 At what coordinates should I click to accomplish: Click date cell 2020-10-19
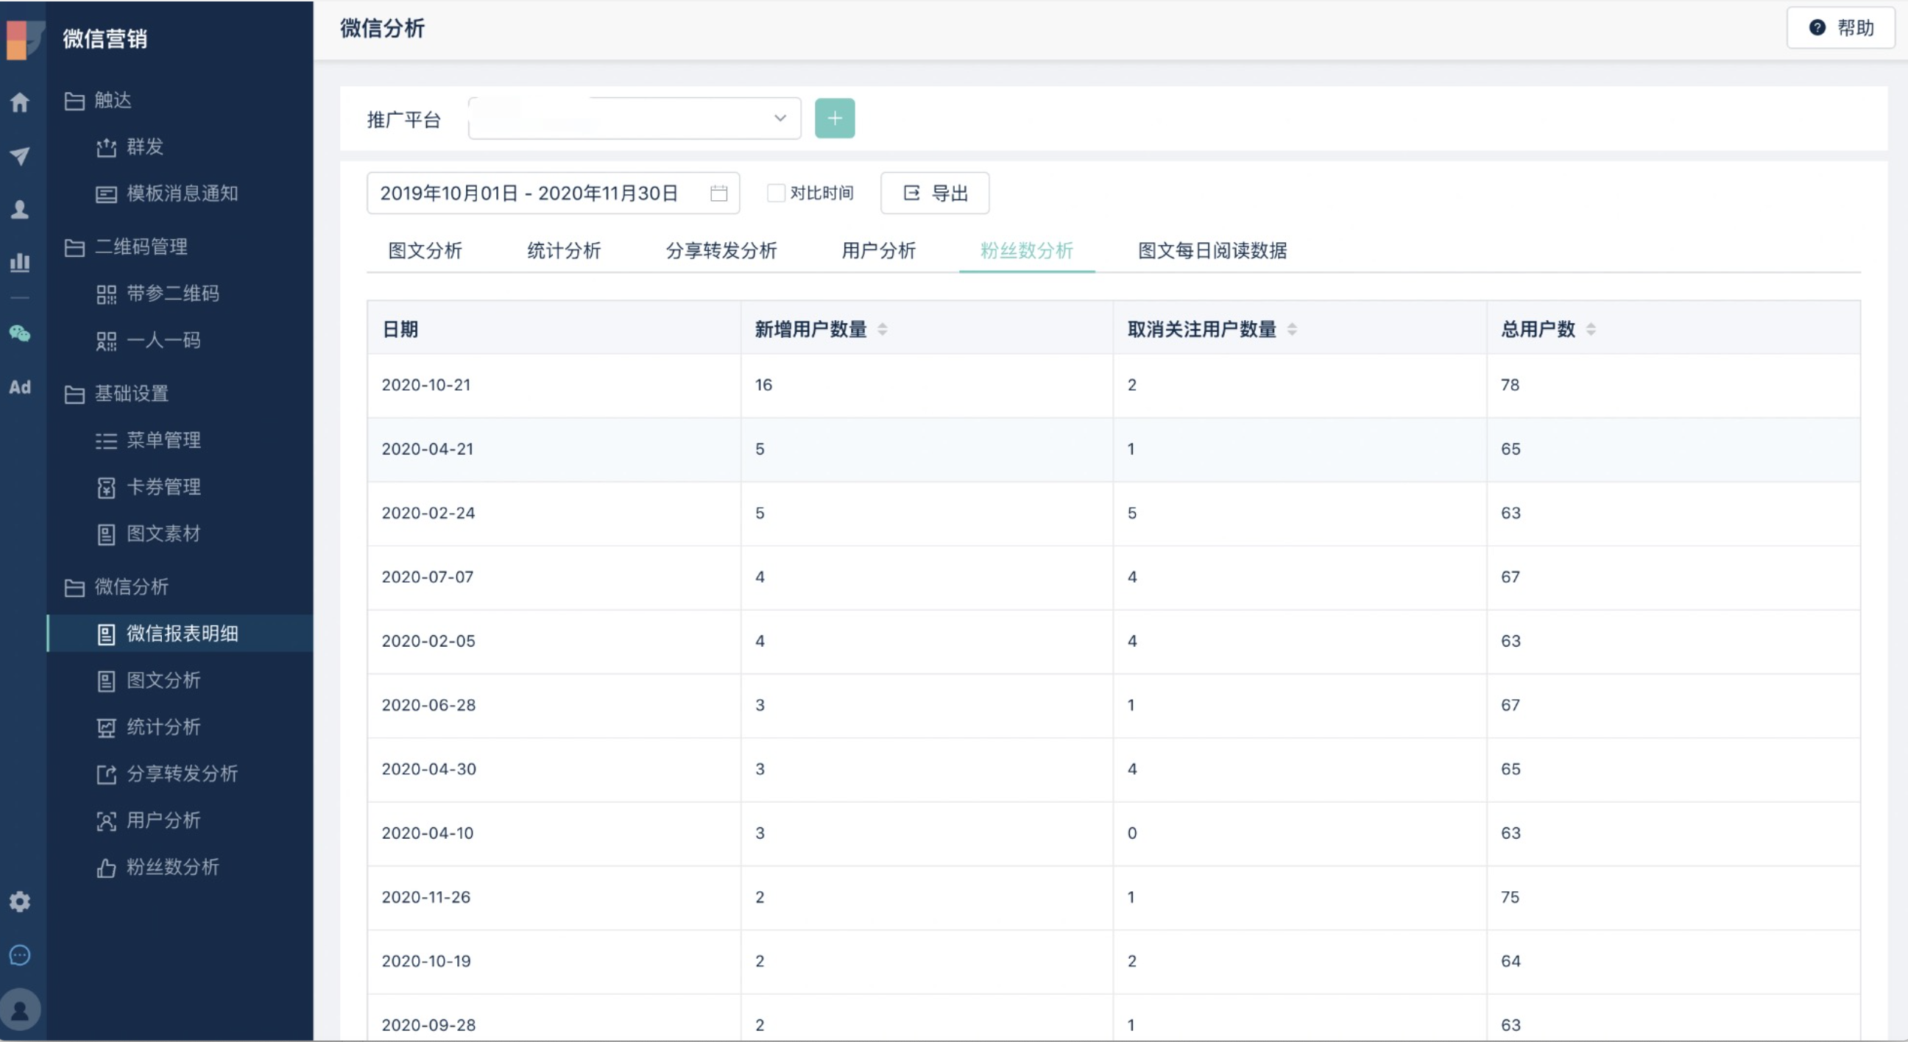click(426, 961)
